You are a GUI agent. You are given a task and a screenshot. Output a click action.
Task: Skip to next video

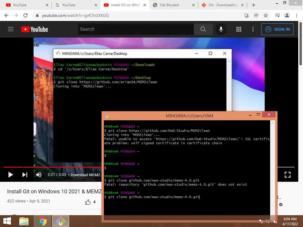coord(25,175)
